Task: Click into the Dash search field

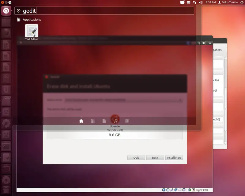Action: click(x=104, y=11)
